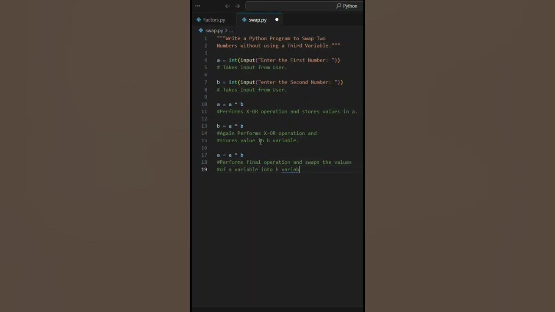Screen dimensions: 555x312
Task: Click code 'a = a ^ b' on line 10
Action: pos(230,104)
